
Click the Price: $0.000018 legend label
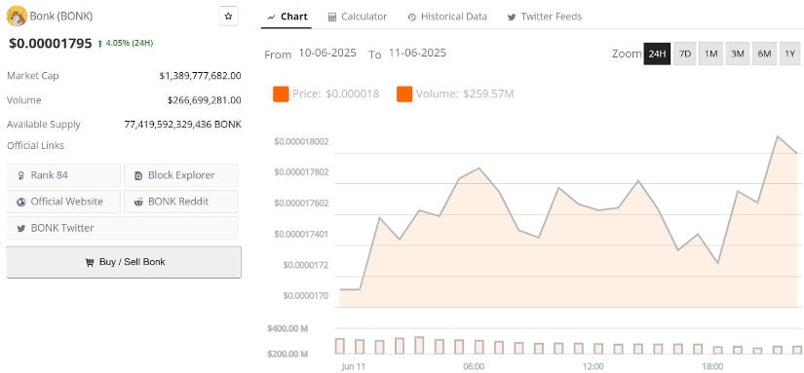pos(336,94)
